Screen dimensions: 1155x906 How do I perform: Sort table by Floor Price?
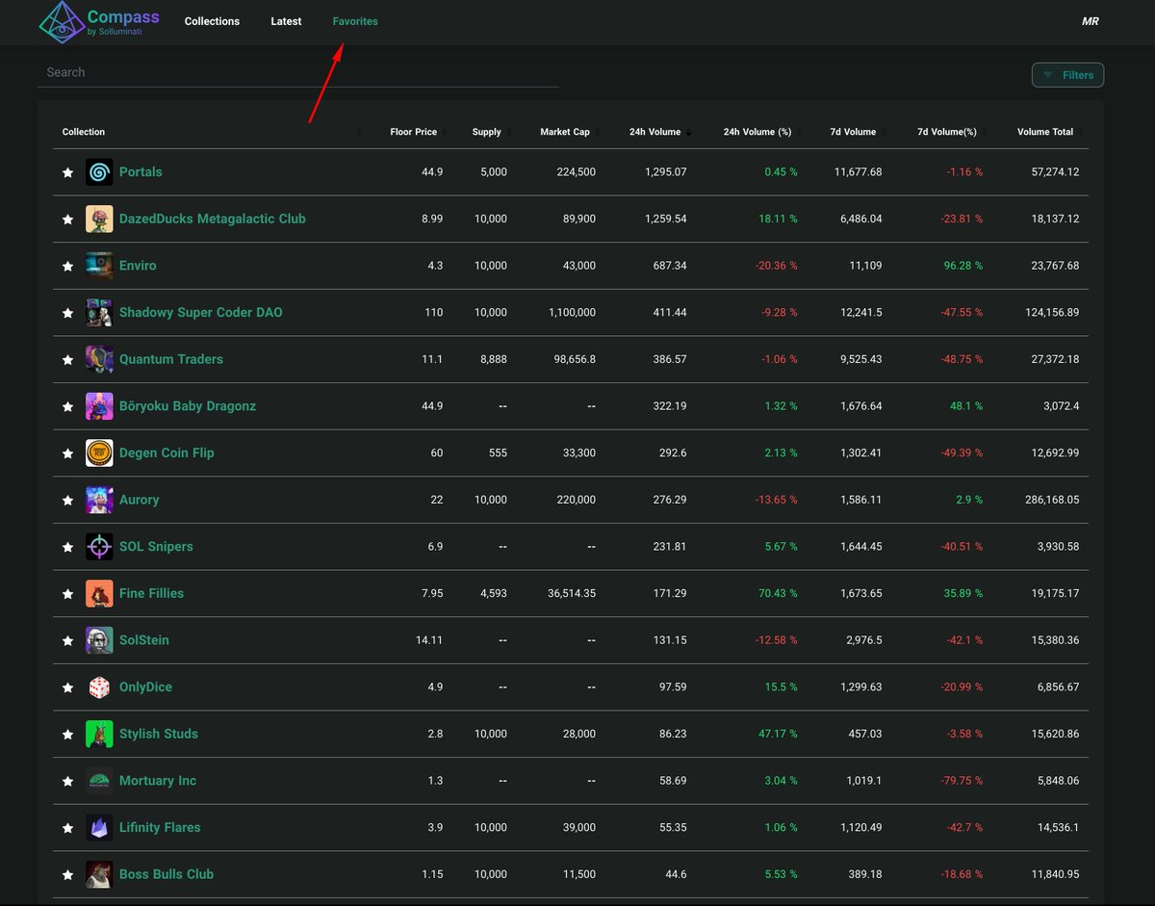[414, 132]
